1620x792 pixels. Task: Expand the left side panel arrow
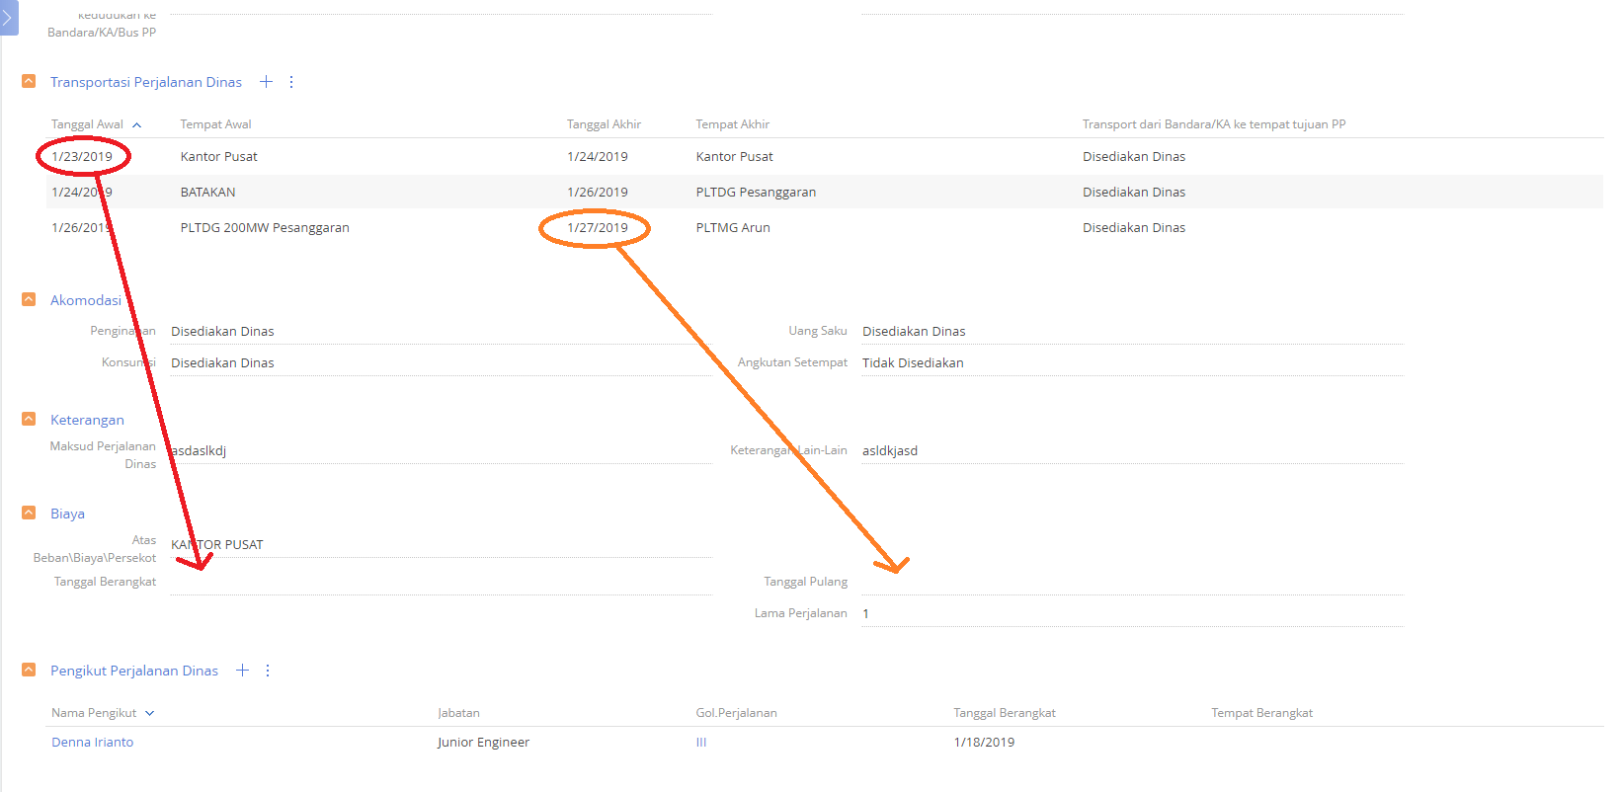8,17
